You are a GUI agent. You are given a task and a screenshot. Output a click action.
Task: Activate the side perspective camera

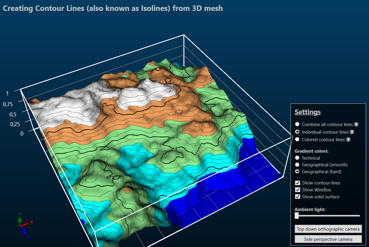[x=328, y=239]
